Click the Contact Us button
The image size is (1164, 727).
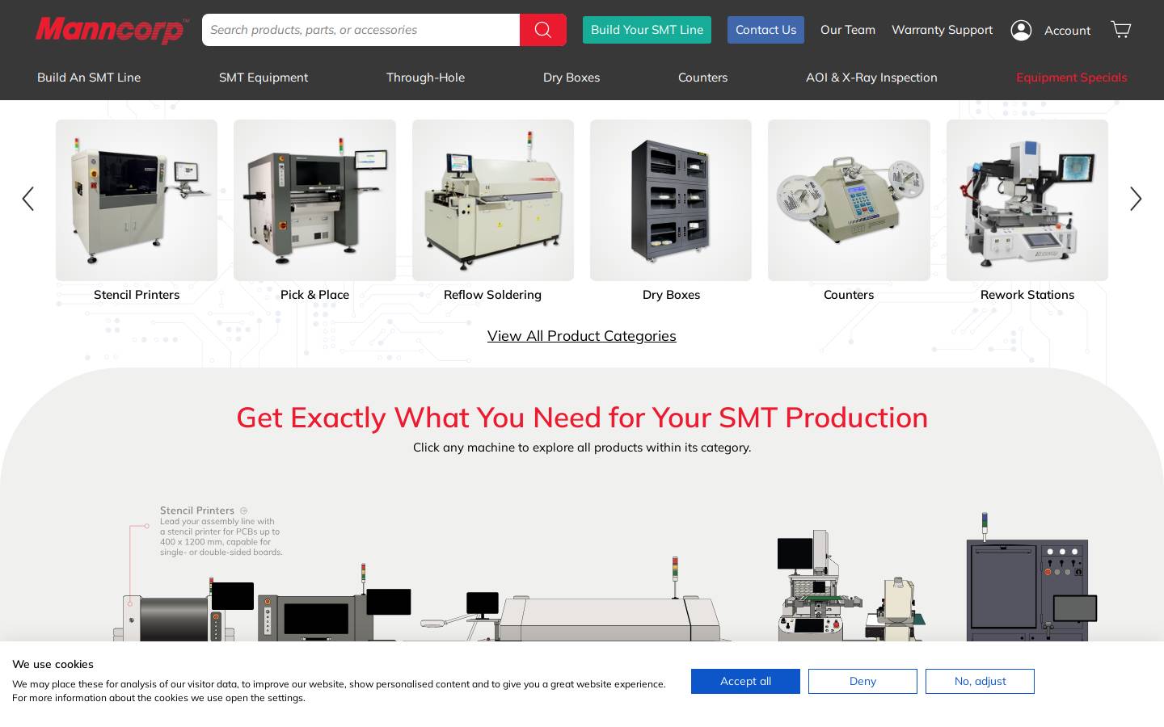pos(765,30)
